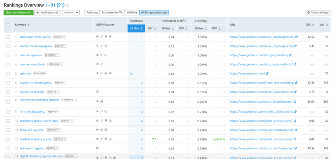Open the marketing agency hourly rates keyword link
Image resolution: width=333 pixels, height=159 pixels.
[39, 121]
